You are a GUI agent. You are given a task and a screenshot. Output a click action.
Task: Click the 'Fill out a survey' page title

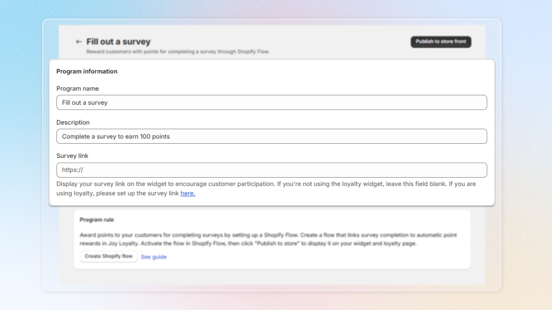(118, 42)
